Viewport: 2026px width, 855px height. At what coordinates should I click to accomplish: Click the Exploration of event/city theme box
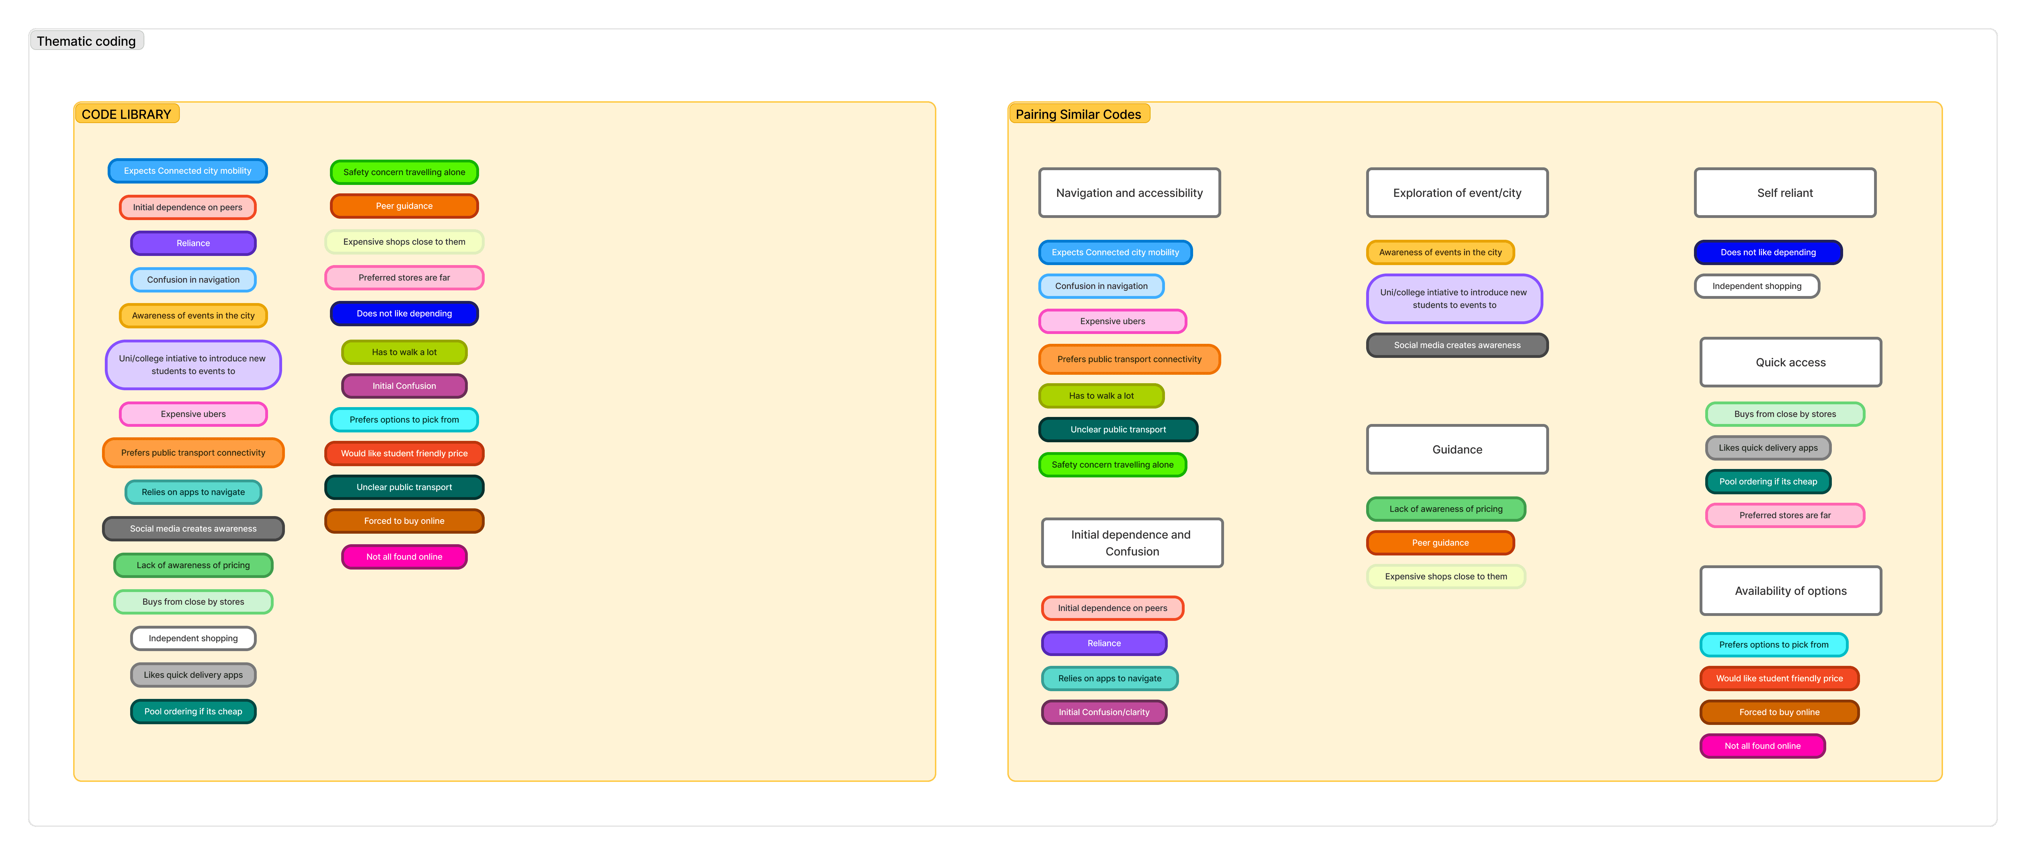(1457, 193)
